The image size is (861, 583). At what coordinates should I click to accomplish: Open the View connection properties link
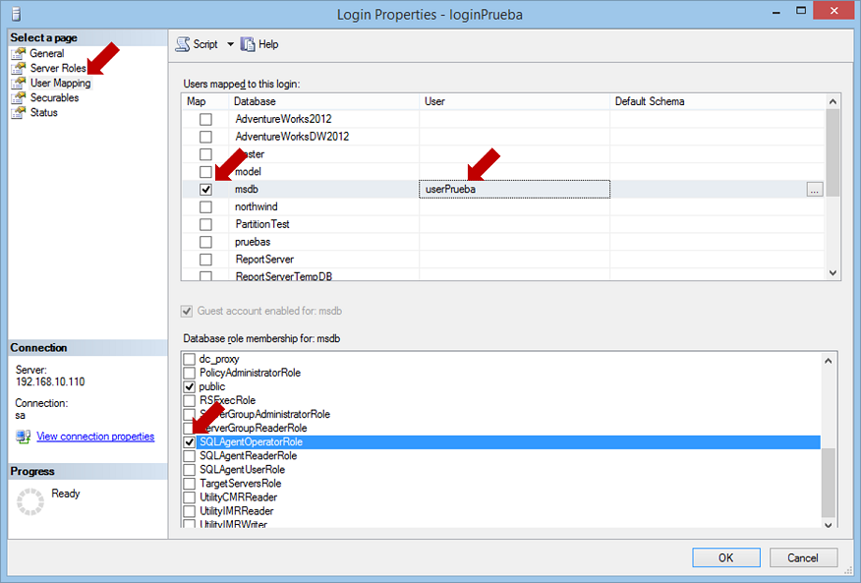[94, 436]
